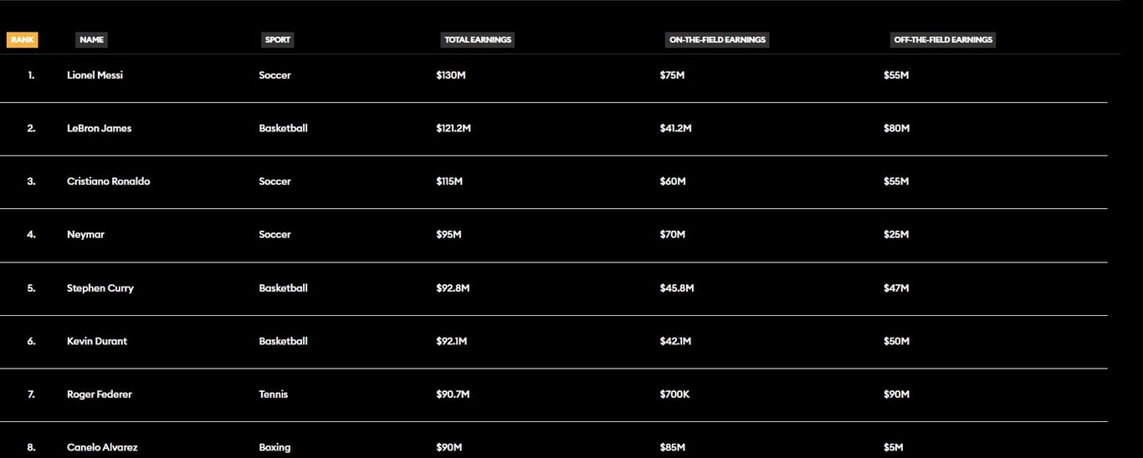This screenshot has height=458, width=1143.
Task: Open LeBron James entry
Action: (99, 129)
